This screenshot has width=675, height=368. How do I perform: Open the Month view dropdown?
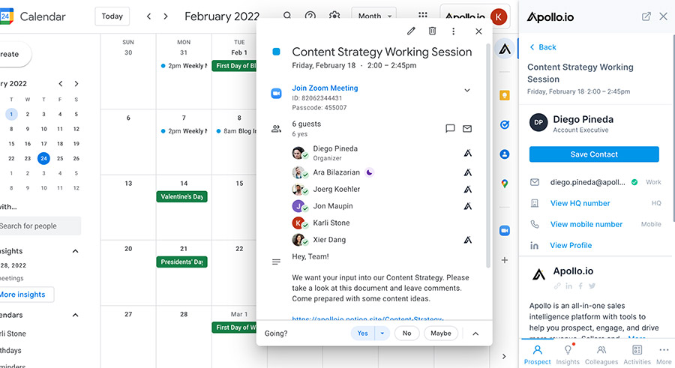[375, 16]
